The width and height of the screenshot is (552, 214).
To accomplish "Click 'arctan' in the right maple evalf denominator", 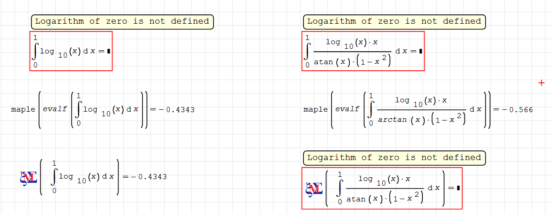I will coord(392,120).
